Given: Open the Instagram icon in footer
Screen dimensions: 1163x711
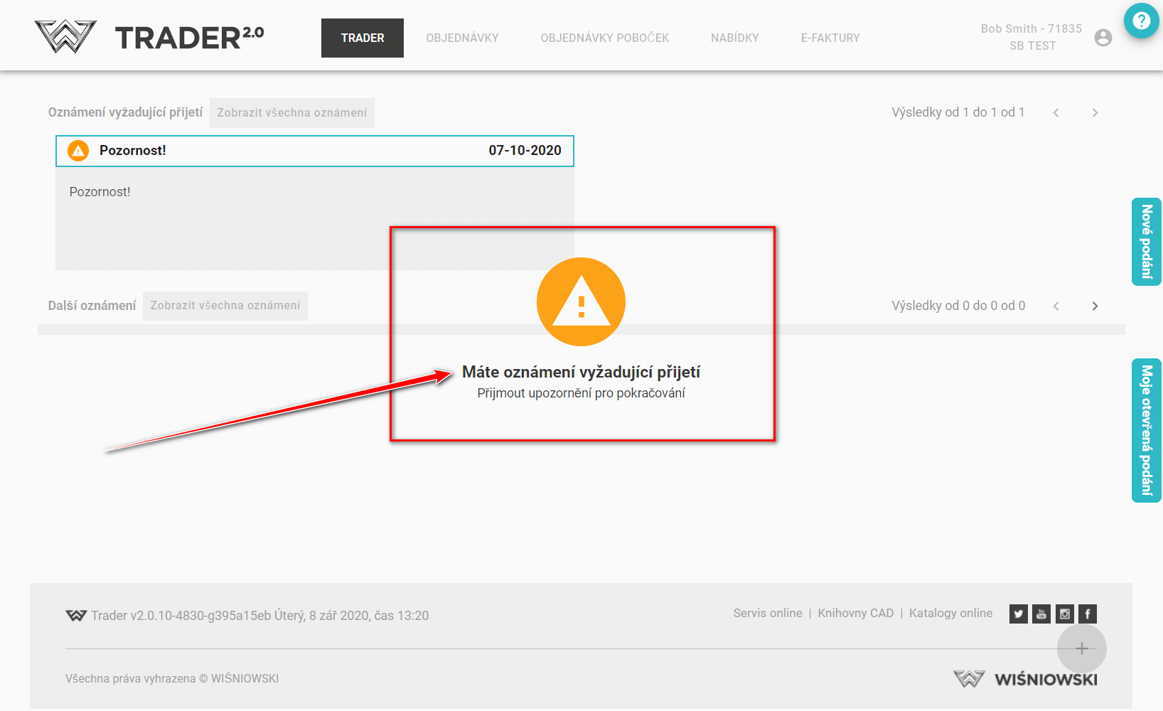Looking at the screenshot, I should tap(1065, 614).
